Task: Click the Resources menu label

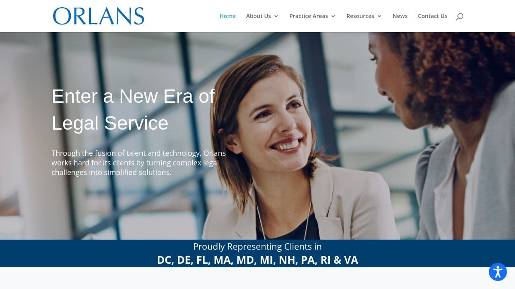Action: click(x=360, y=16)
